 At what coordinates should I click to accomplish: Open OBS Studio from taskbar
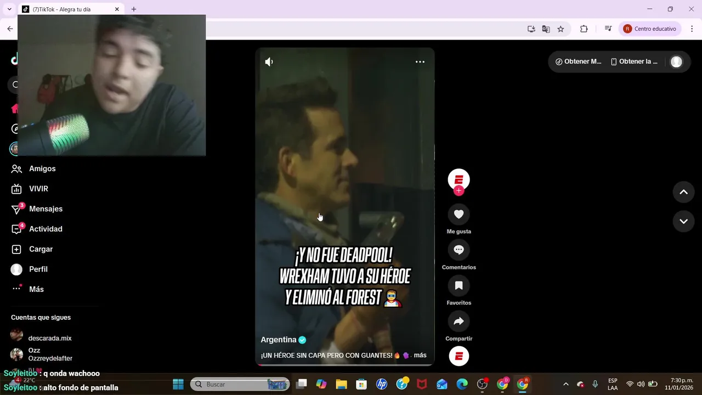pyautogui.click(x=483, y=384)
